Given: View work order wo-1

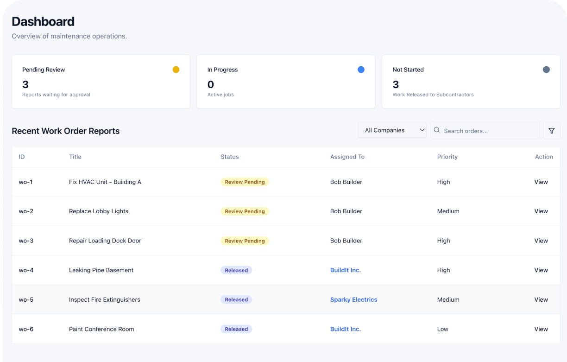Looking at the screenshot, I should pos(541,182).
